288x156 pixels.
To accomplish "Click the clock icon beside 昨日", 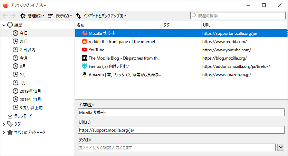I will (16, 41).
